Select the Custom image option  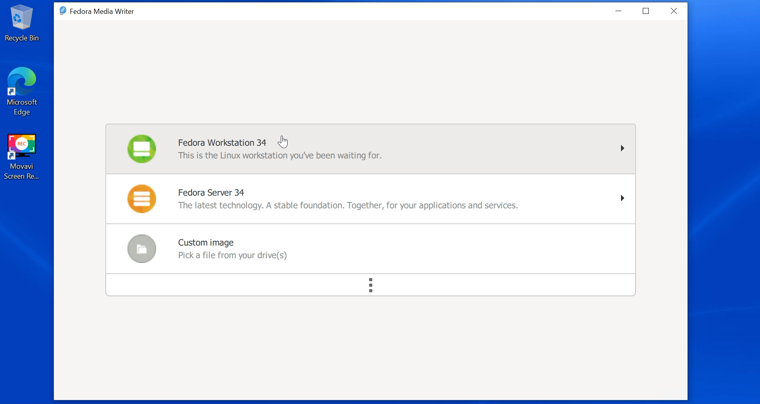[370, 249]
